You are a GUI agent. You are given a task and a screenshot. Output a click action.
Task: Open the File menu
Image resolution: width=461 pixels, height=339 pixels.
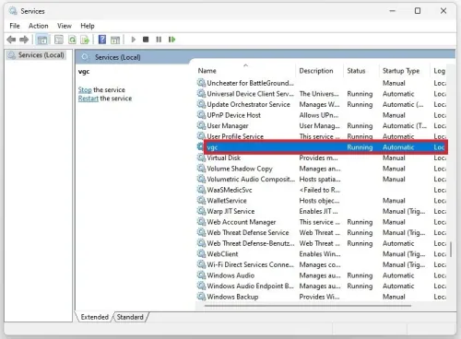(15, 26)
